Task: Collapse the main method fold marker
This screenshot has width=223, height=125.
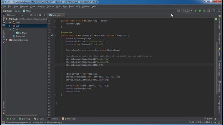Action: [x=55, y=21]
